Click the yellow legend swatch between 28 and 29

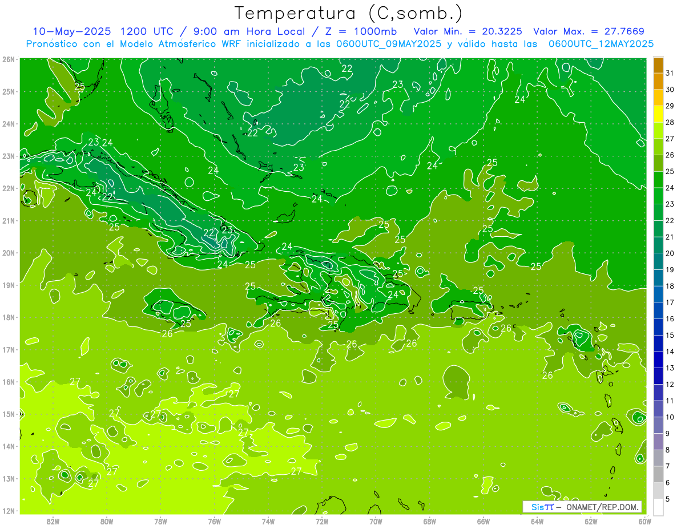pyautogui.click(x=658, y=114)
